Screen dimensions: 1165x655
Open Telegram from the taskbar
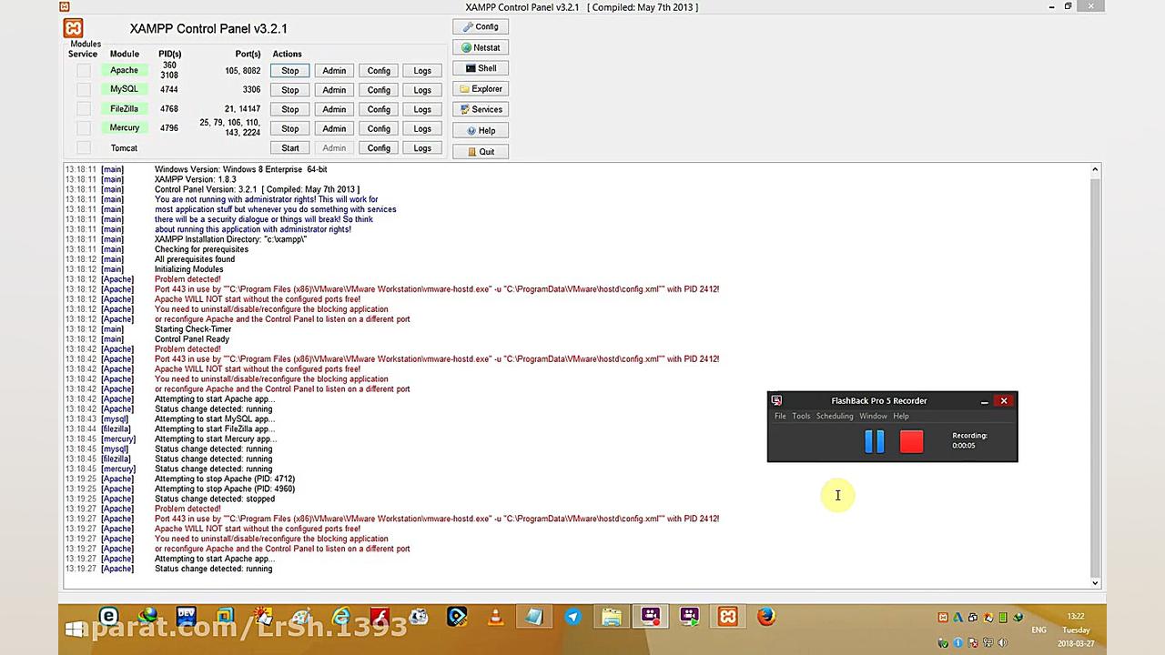572,617
